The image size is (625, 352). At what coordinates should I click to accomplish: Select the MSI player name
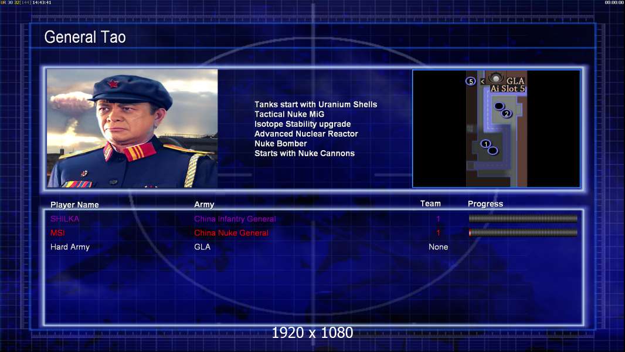[x=57, y=233]
